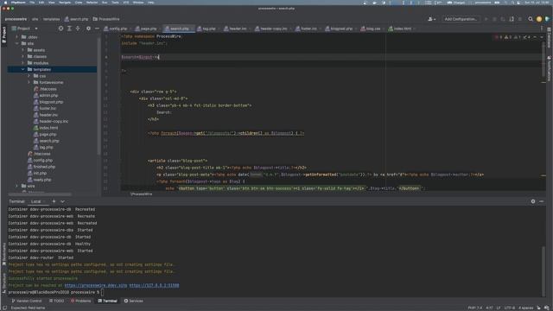Collapse the templates folder

[x=23, y=69]
